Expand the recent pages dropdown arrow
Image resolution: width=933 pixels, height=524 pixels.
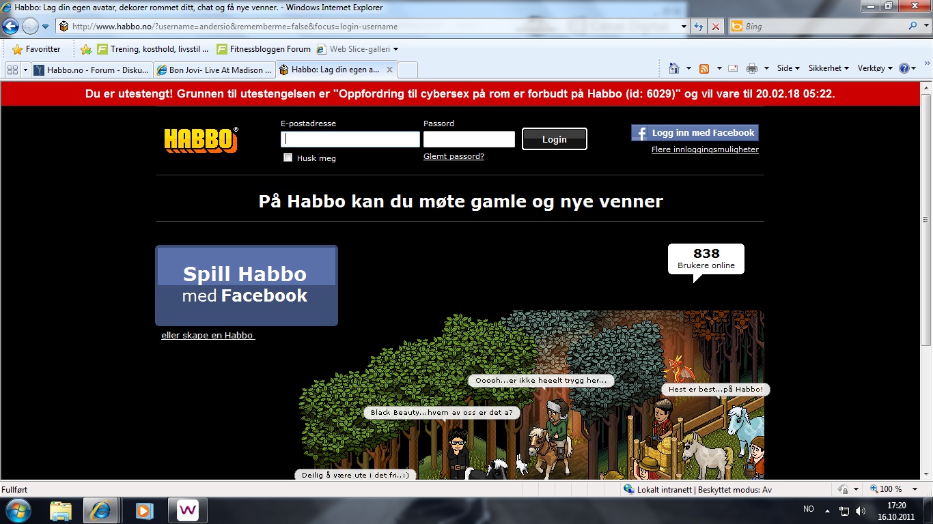(46, 27)
